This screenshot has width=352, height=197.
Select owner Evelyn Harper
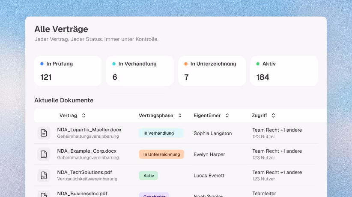(209, 154)
